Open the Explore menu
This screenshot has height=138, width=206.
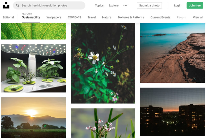[x=113, y=6]
